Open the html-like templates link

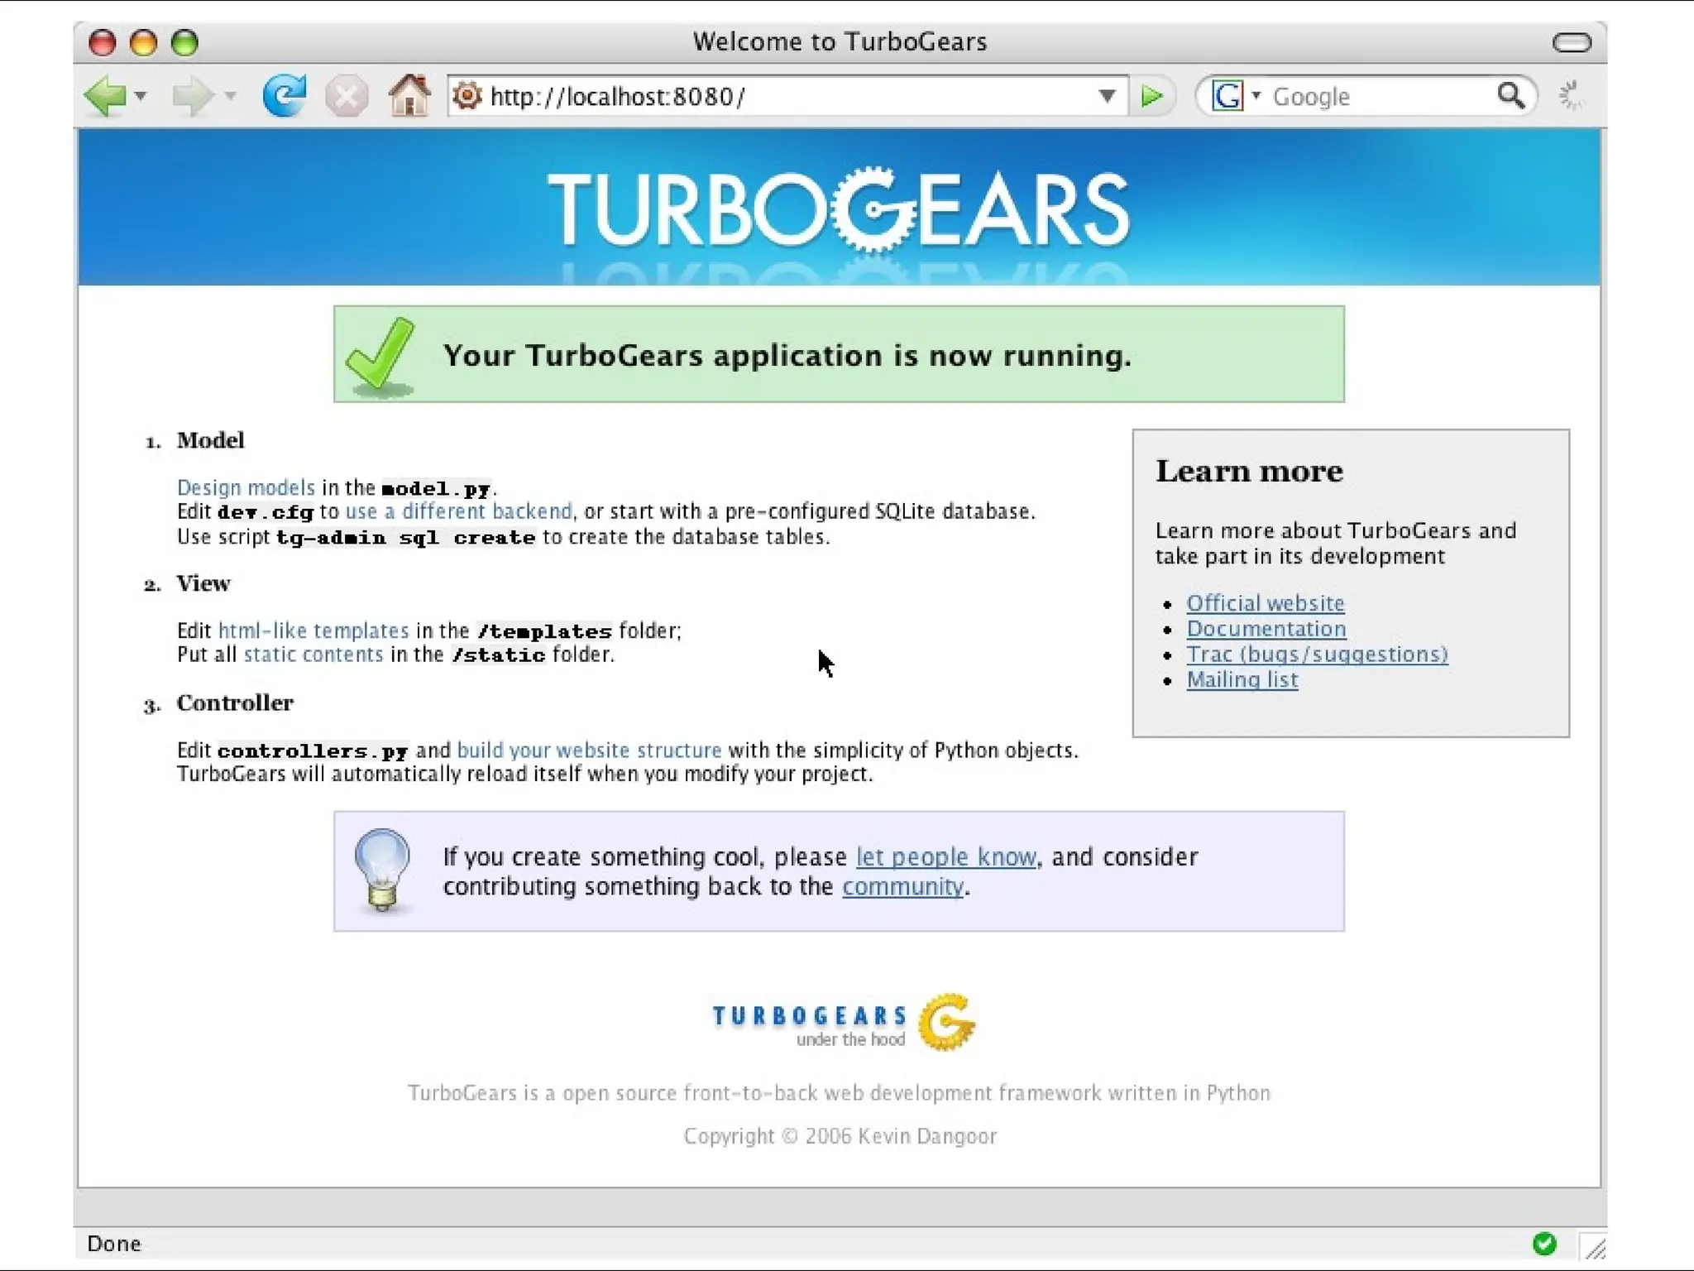313,631
